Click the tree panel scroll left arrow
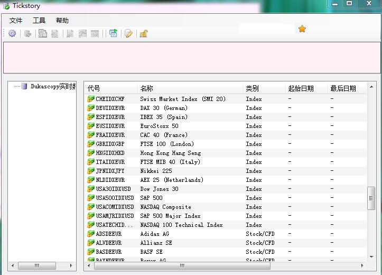 point(13,265)
